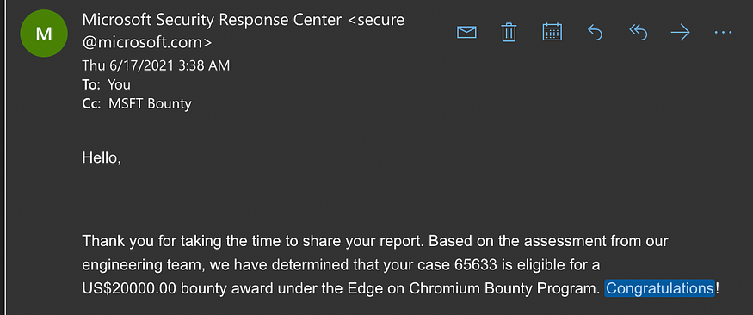This screenshot has height=315, width=753.
Task: Forward the email with right arrow
Action: click(680, 33)
